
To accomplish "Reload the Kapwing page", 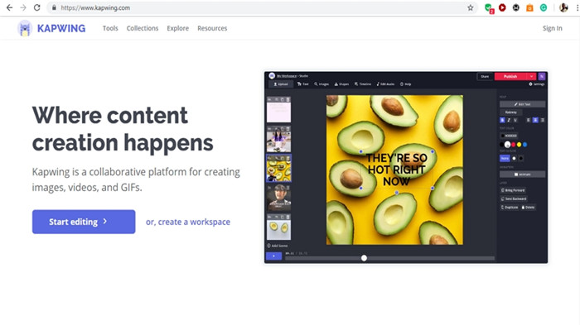I will [x=37, y=7].
